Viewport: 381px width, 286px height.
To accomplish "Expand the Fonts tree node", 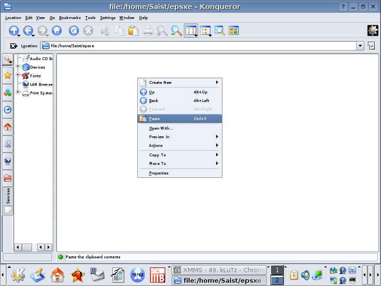I will pos(19,75).
